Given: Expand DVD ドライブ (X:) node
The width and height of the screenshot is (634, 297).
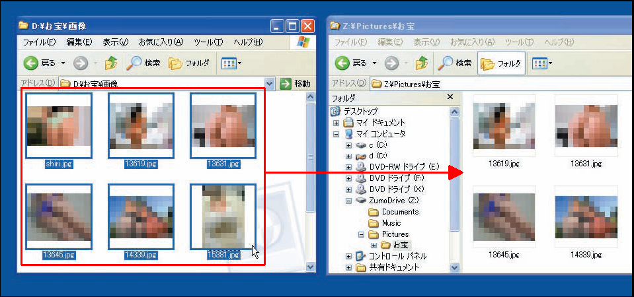Looking at the screenshot, I should pyautogui.click(x=349, y=189).
